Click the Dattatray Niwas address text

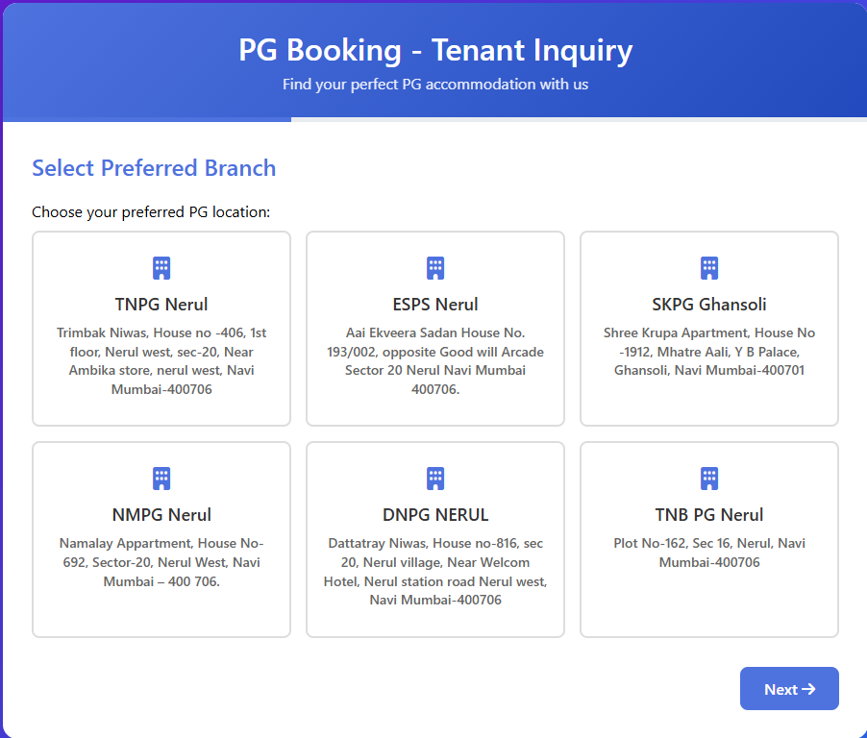coord(435,572)
